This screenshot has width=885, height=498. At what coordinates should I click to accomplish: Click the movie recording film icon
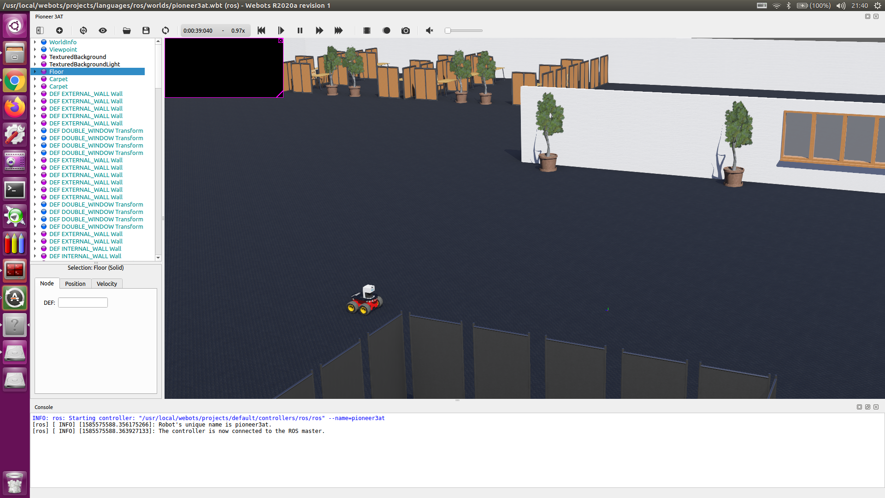pos(367,30)
